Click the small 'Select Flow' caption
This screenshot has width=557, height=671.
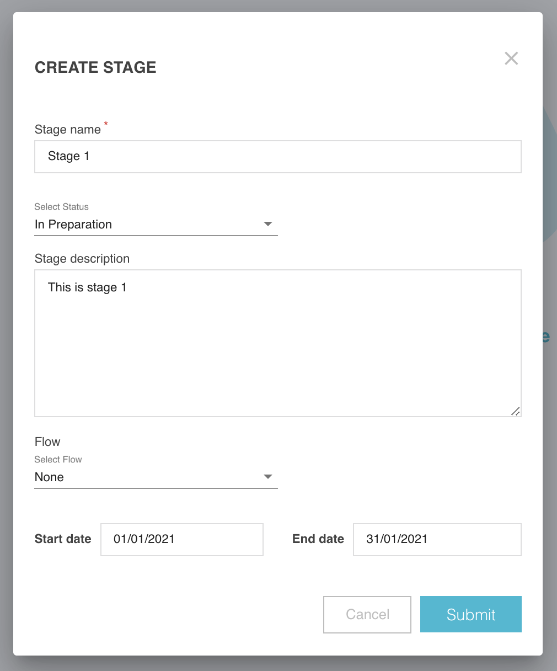(58, 460)
